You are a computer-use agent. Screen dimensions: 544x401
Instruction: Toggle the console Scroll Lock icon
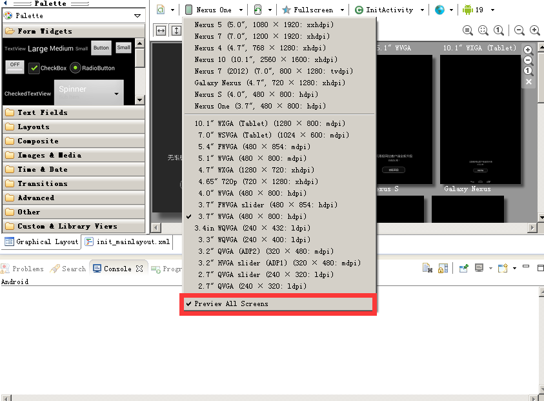pos(443,268)
